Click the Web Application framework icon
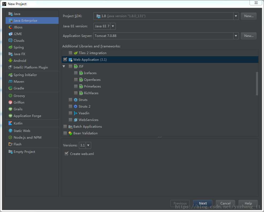The image size is (264, 212). click(x=70, y=60)
